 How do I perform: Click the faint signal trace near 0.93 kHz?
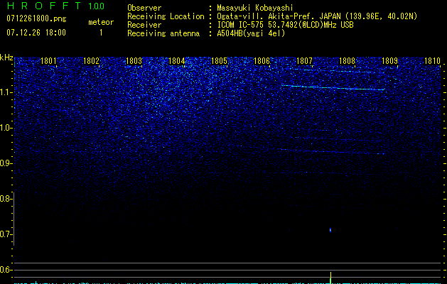point(333,151)
